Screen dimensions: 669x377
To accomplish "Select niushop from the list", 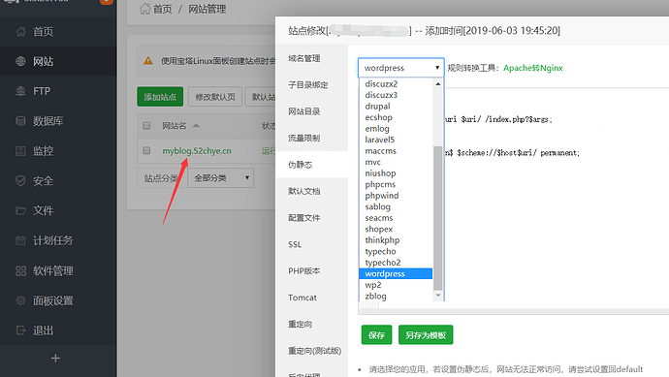I will tap(396, 173).
